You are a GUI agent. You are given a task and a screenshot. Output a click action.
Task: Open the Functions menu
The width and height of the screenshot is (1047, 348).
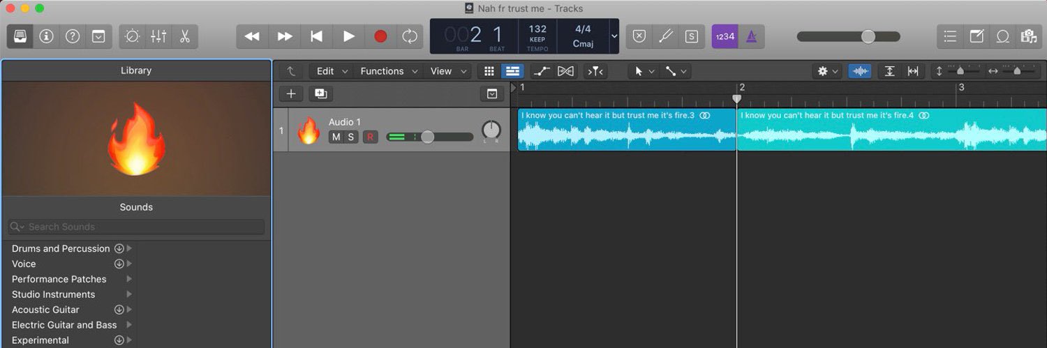tap(389, 71)
